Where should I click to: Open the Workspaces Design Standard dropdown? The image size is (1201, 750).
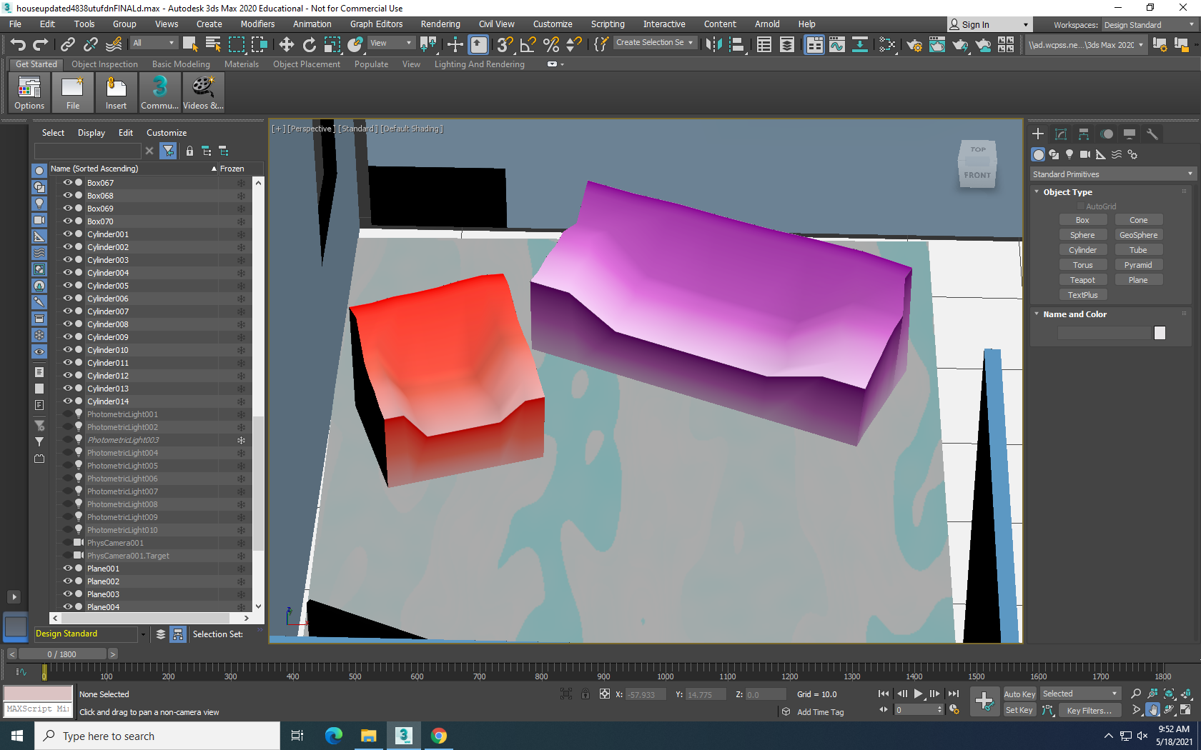(x=1148, y=25)
